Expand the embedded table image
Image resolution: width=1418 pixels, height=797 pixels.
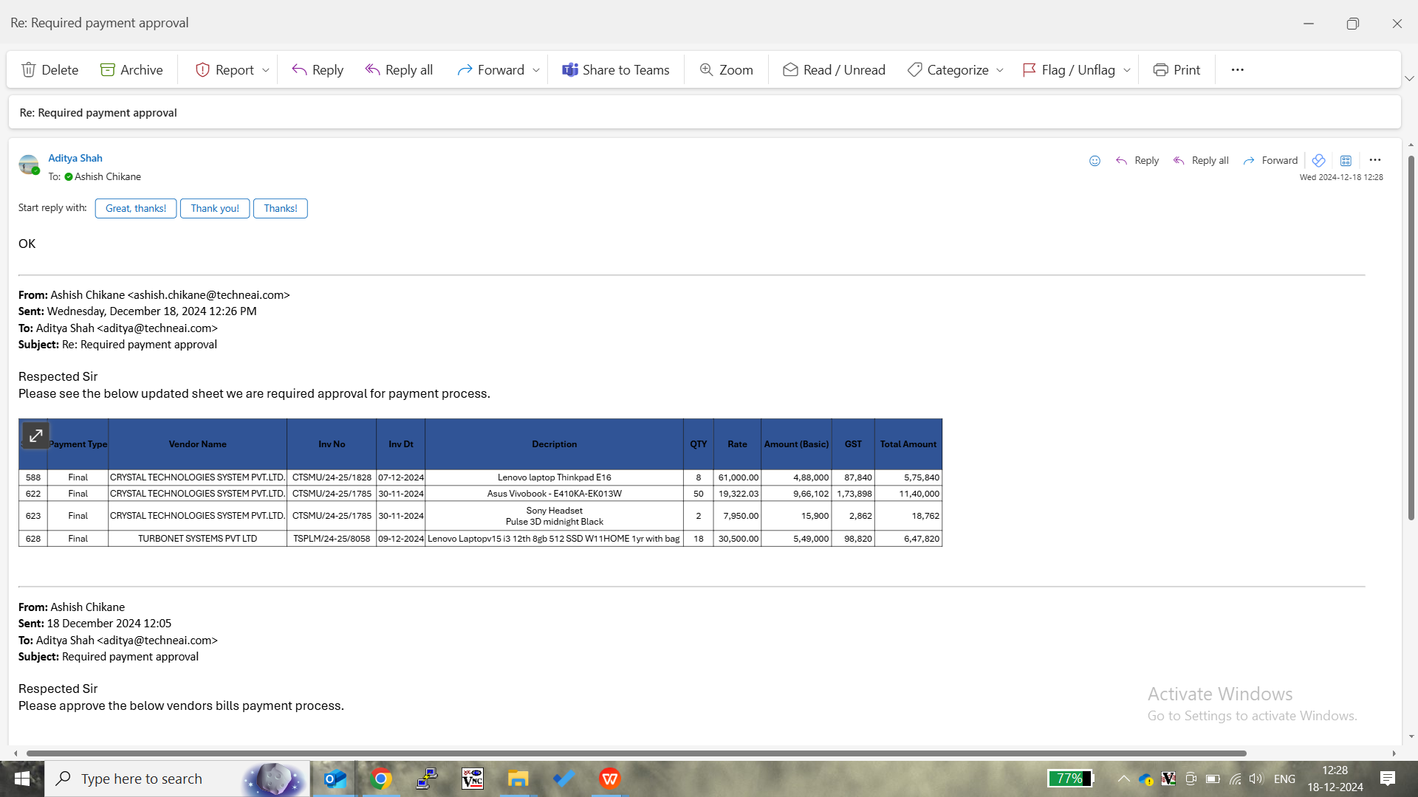pyautogui.click(x=35, y=435)
